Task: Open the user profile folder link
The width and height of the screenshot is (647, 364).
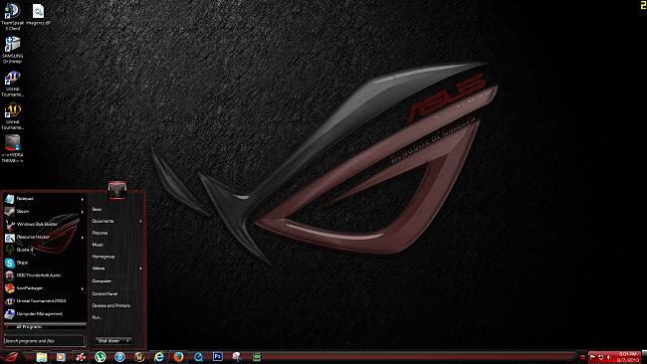Action: point(97,210)
